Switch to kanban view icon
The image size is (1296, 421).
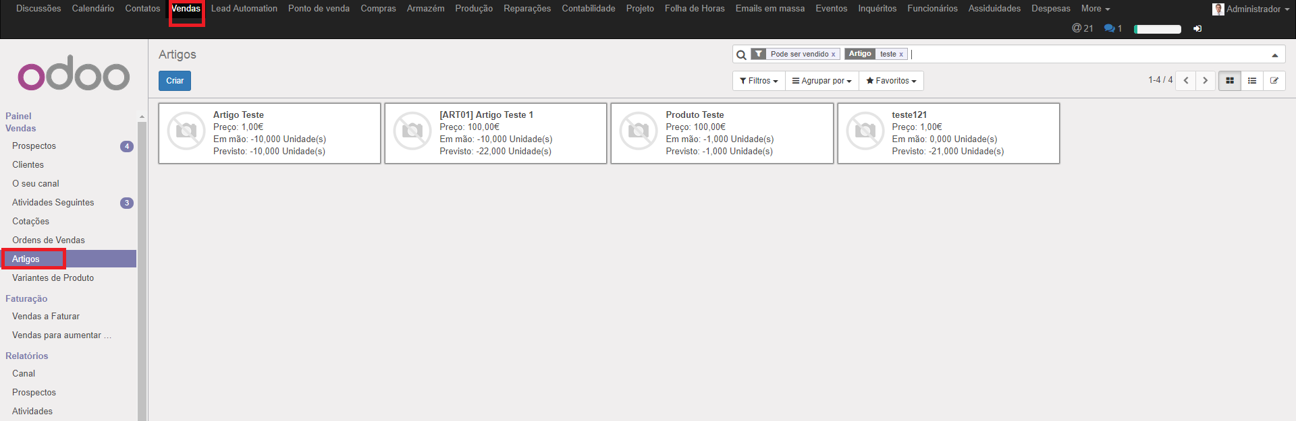coord(1229,81)
